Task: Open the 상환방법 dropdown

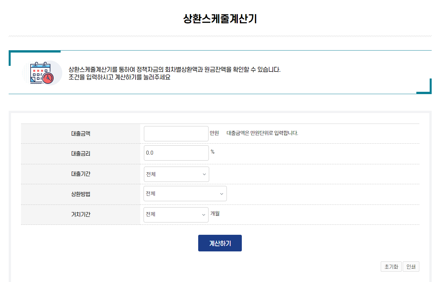Action: coord(185,193)
